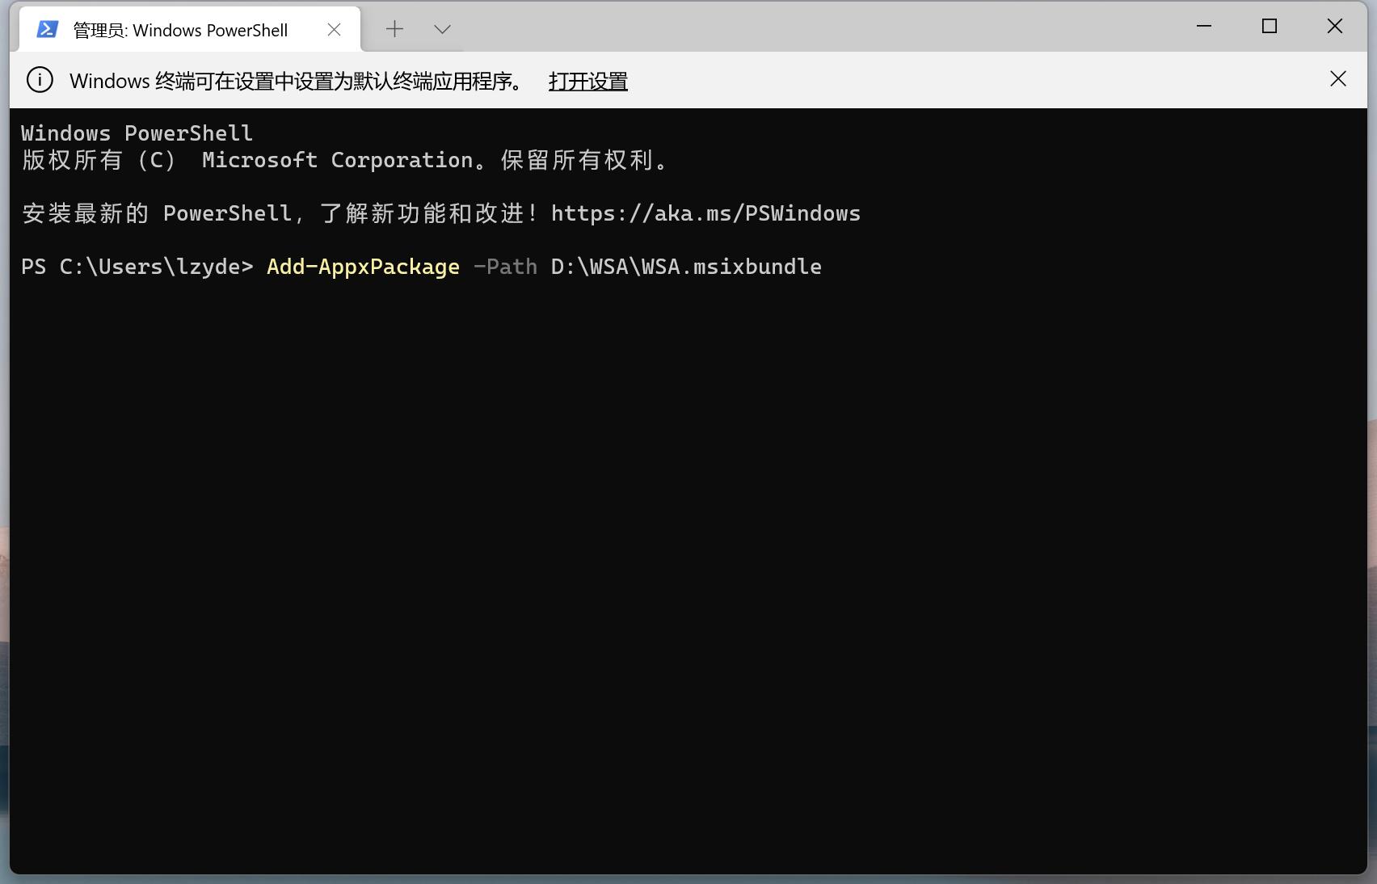Select the 管理员: Windows PowerShell tab

(x=179, y=29)
